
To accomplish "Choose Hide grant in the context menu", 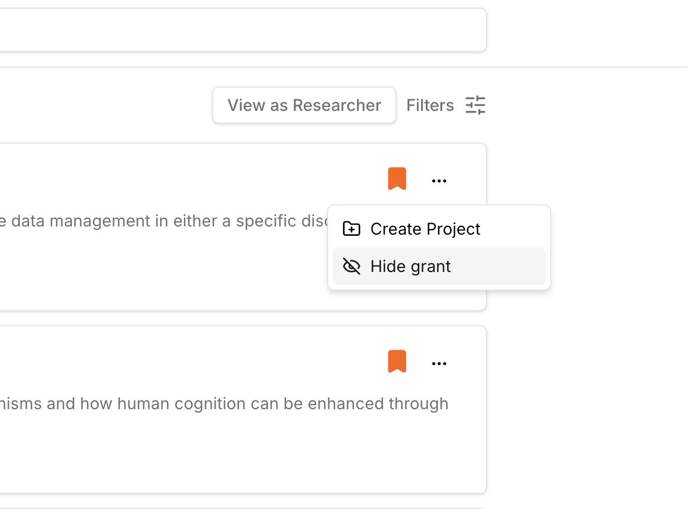I will pos(411,266).
